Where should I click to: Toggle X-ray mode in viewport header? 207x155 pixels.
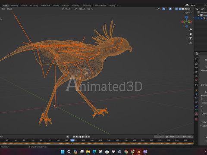[x=177, y=9]
